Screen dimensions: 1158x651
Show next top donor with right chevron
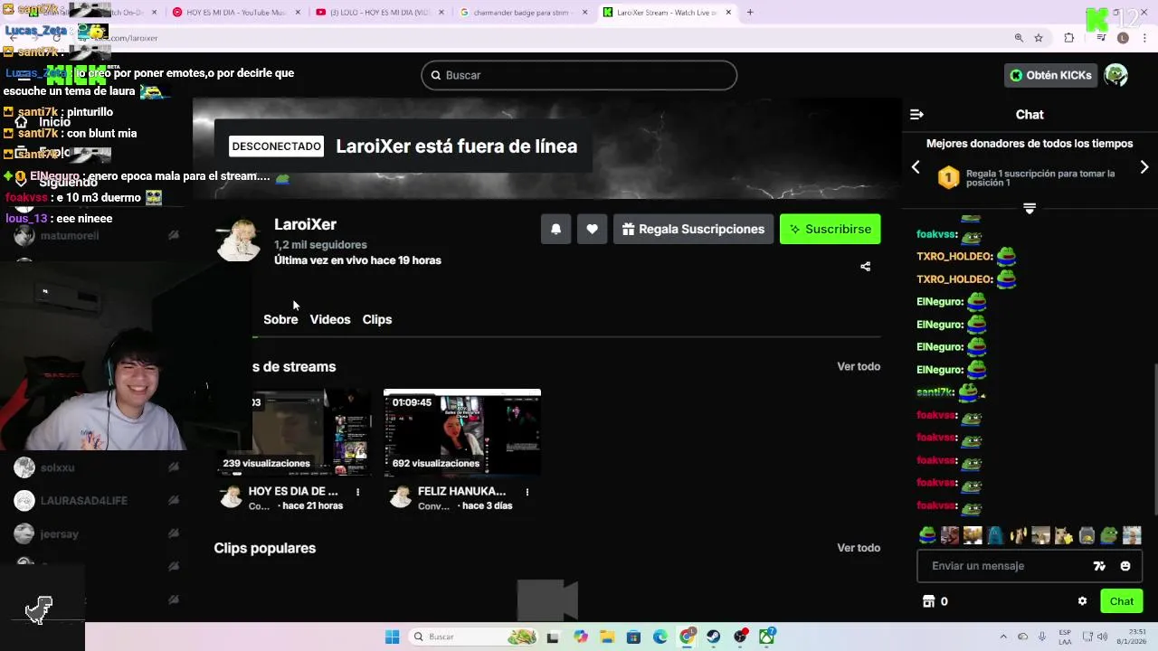[1144, 167]
